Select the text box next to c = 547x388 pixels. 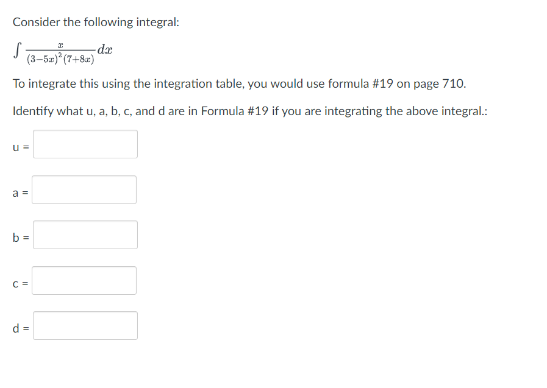pos(84,280)
